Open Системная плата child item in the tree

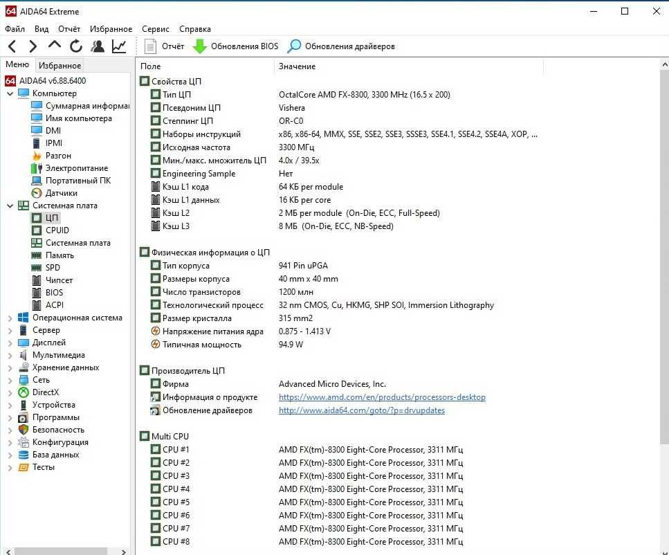tap(71, 242)
